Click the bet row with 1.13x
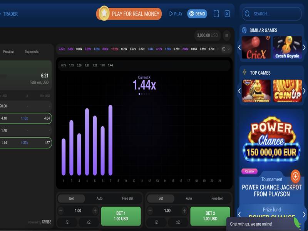Viewport: 308px width, 231px height. pos(26,118)
